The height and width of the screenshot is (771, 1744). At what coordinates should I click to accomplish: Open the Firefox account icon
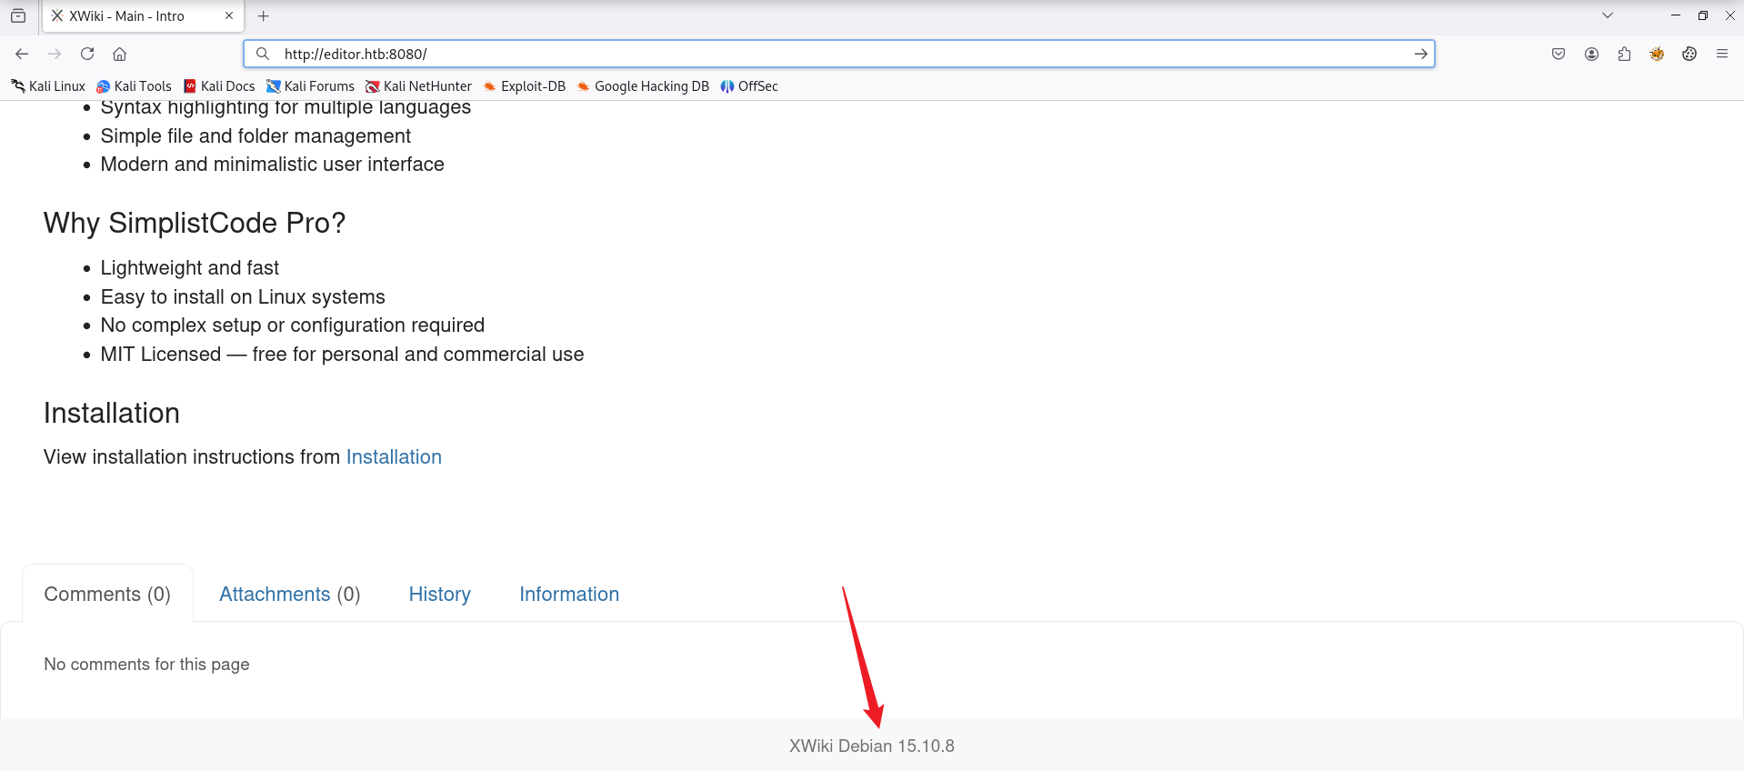[x=1591, y=54]
